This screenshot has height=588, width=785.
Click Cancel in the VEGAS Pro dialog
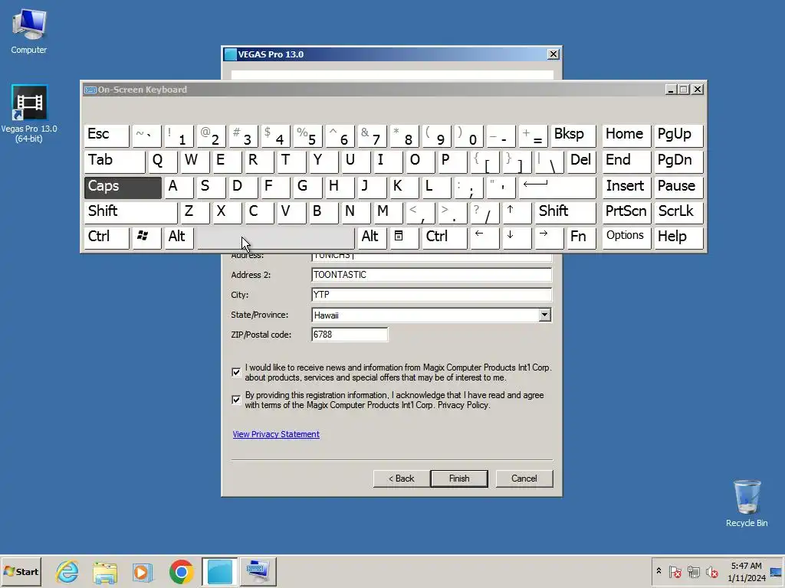click(524, 479)
